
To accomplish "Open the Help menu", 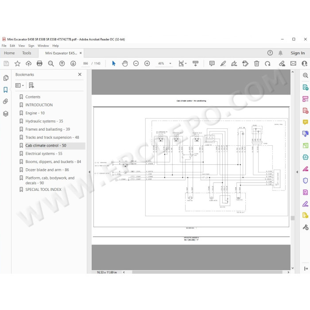I will pyautogui.click(x=55, y=46).
